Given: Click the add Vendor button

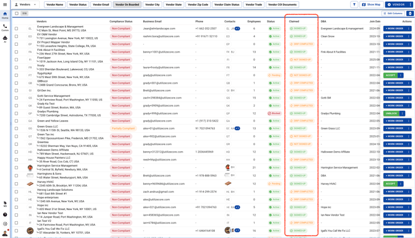Looking at the screenshot, I should click(x=396, y=4).
